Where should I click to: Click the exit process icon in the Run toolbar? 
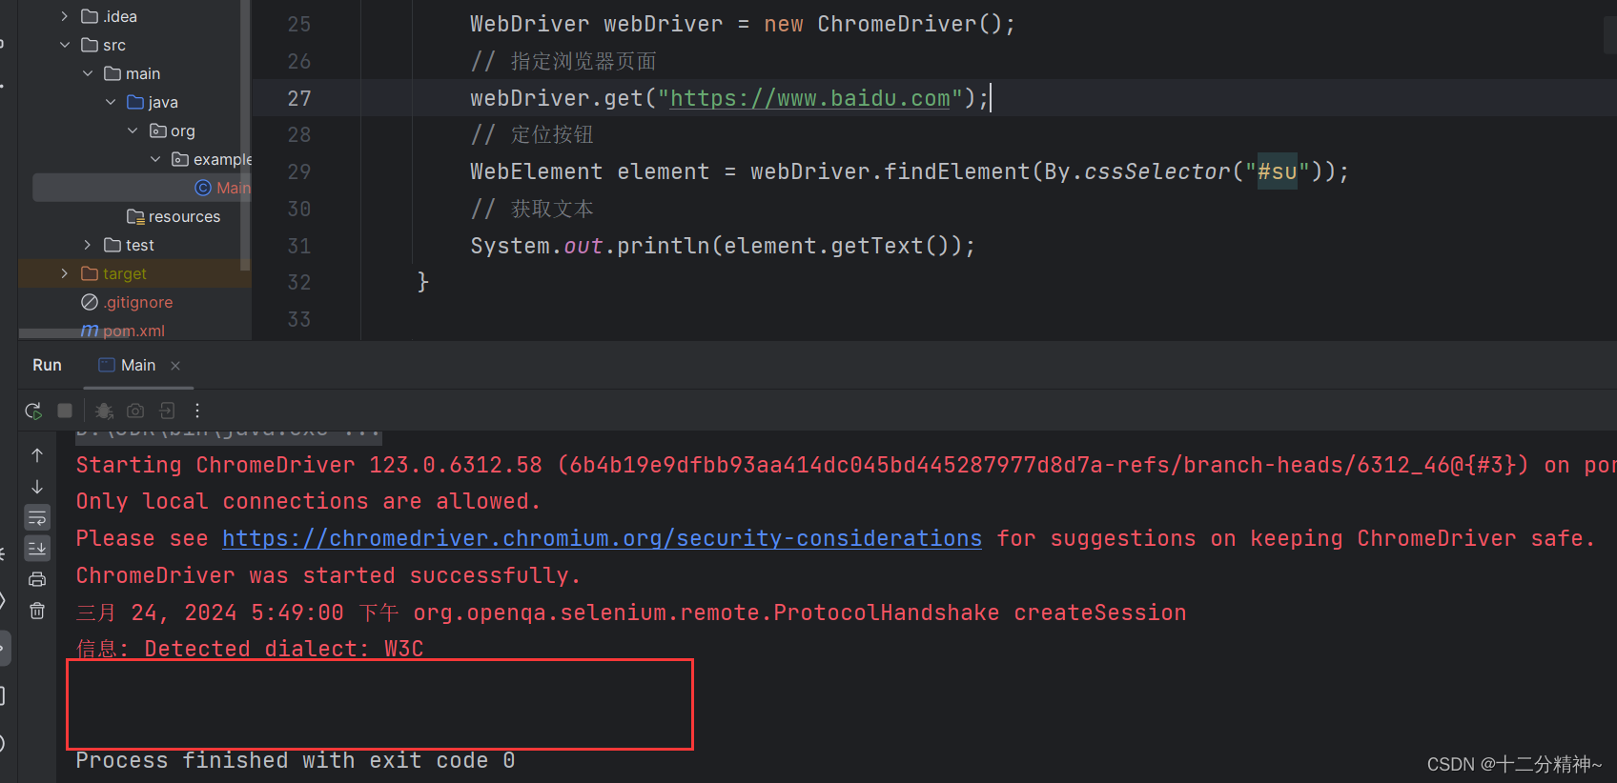(x=167, y=411)
